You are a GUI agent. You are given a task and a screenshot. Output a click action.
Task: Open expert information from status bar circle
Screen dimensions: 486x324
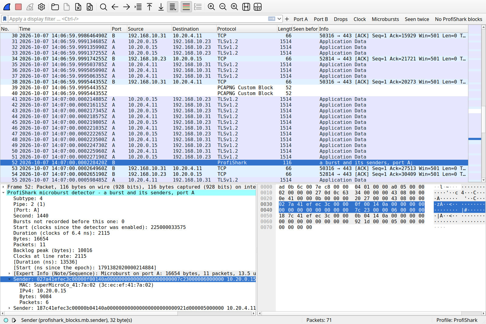6,320
